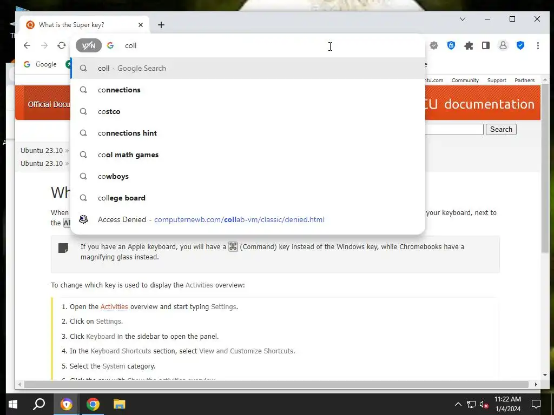Click the gray badge extension icon
Viewport: 554px width, 415px height.
[x=434, y=45]
